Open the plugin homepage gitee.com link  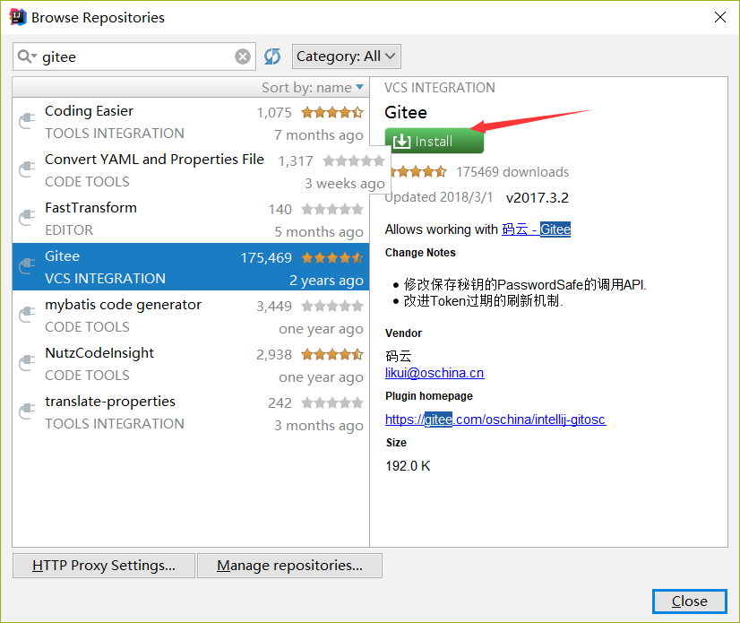495,420
